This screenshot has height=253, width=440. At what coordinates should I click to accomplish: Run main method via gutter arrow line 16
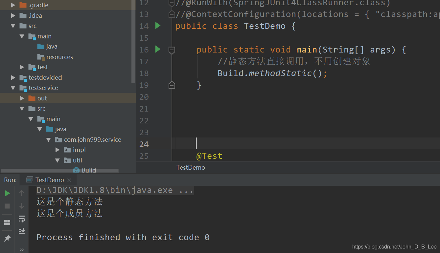point(158,49)
